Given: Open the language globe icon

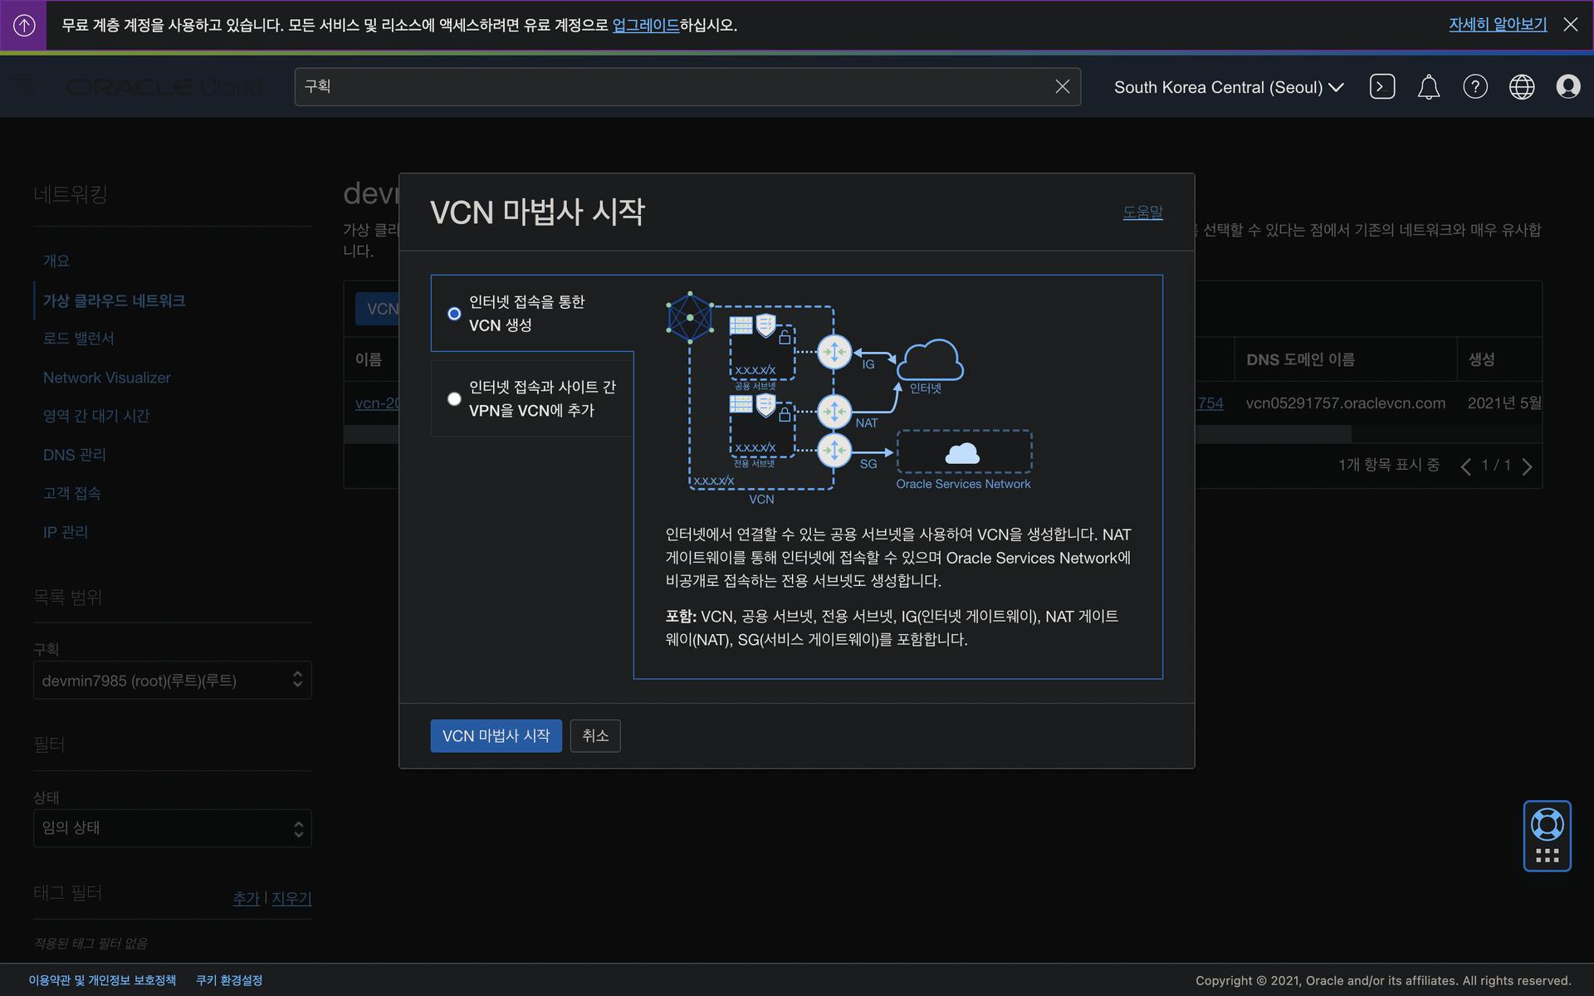Looking at the screenshot, I should click(x=1521, y=87).
